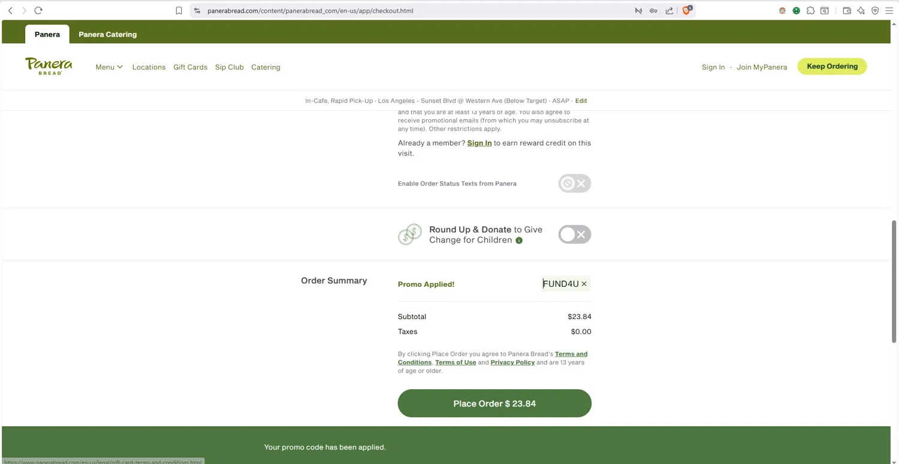899x464 pixels.
Task: Click the Panera Bread logo
Action: click(49, 66)
